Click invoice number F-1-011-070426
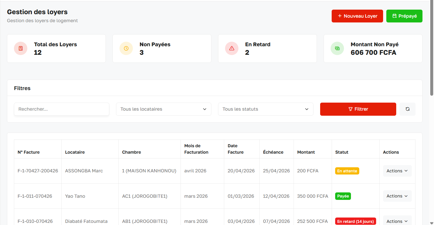This screenshot has height=225, width=434. coord(35,196)
